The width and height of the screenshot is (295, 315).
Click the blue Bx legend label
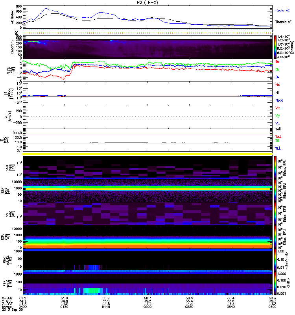[x=277, y=77]
